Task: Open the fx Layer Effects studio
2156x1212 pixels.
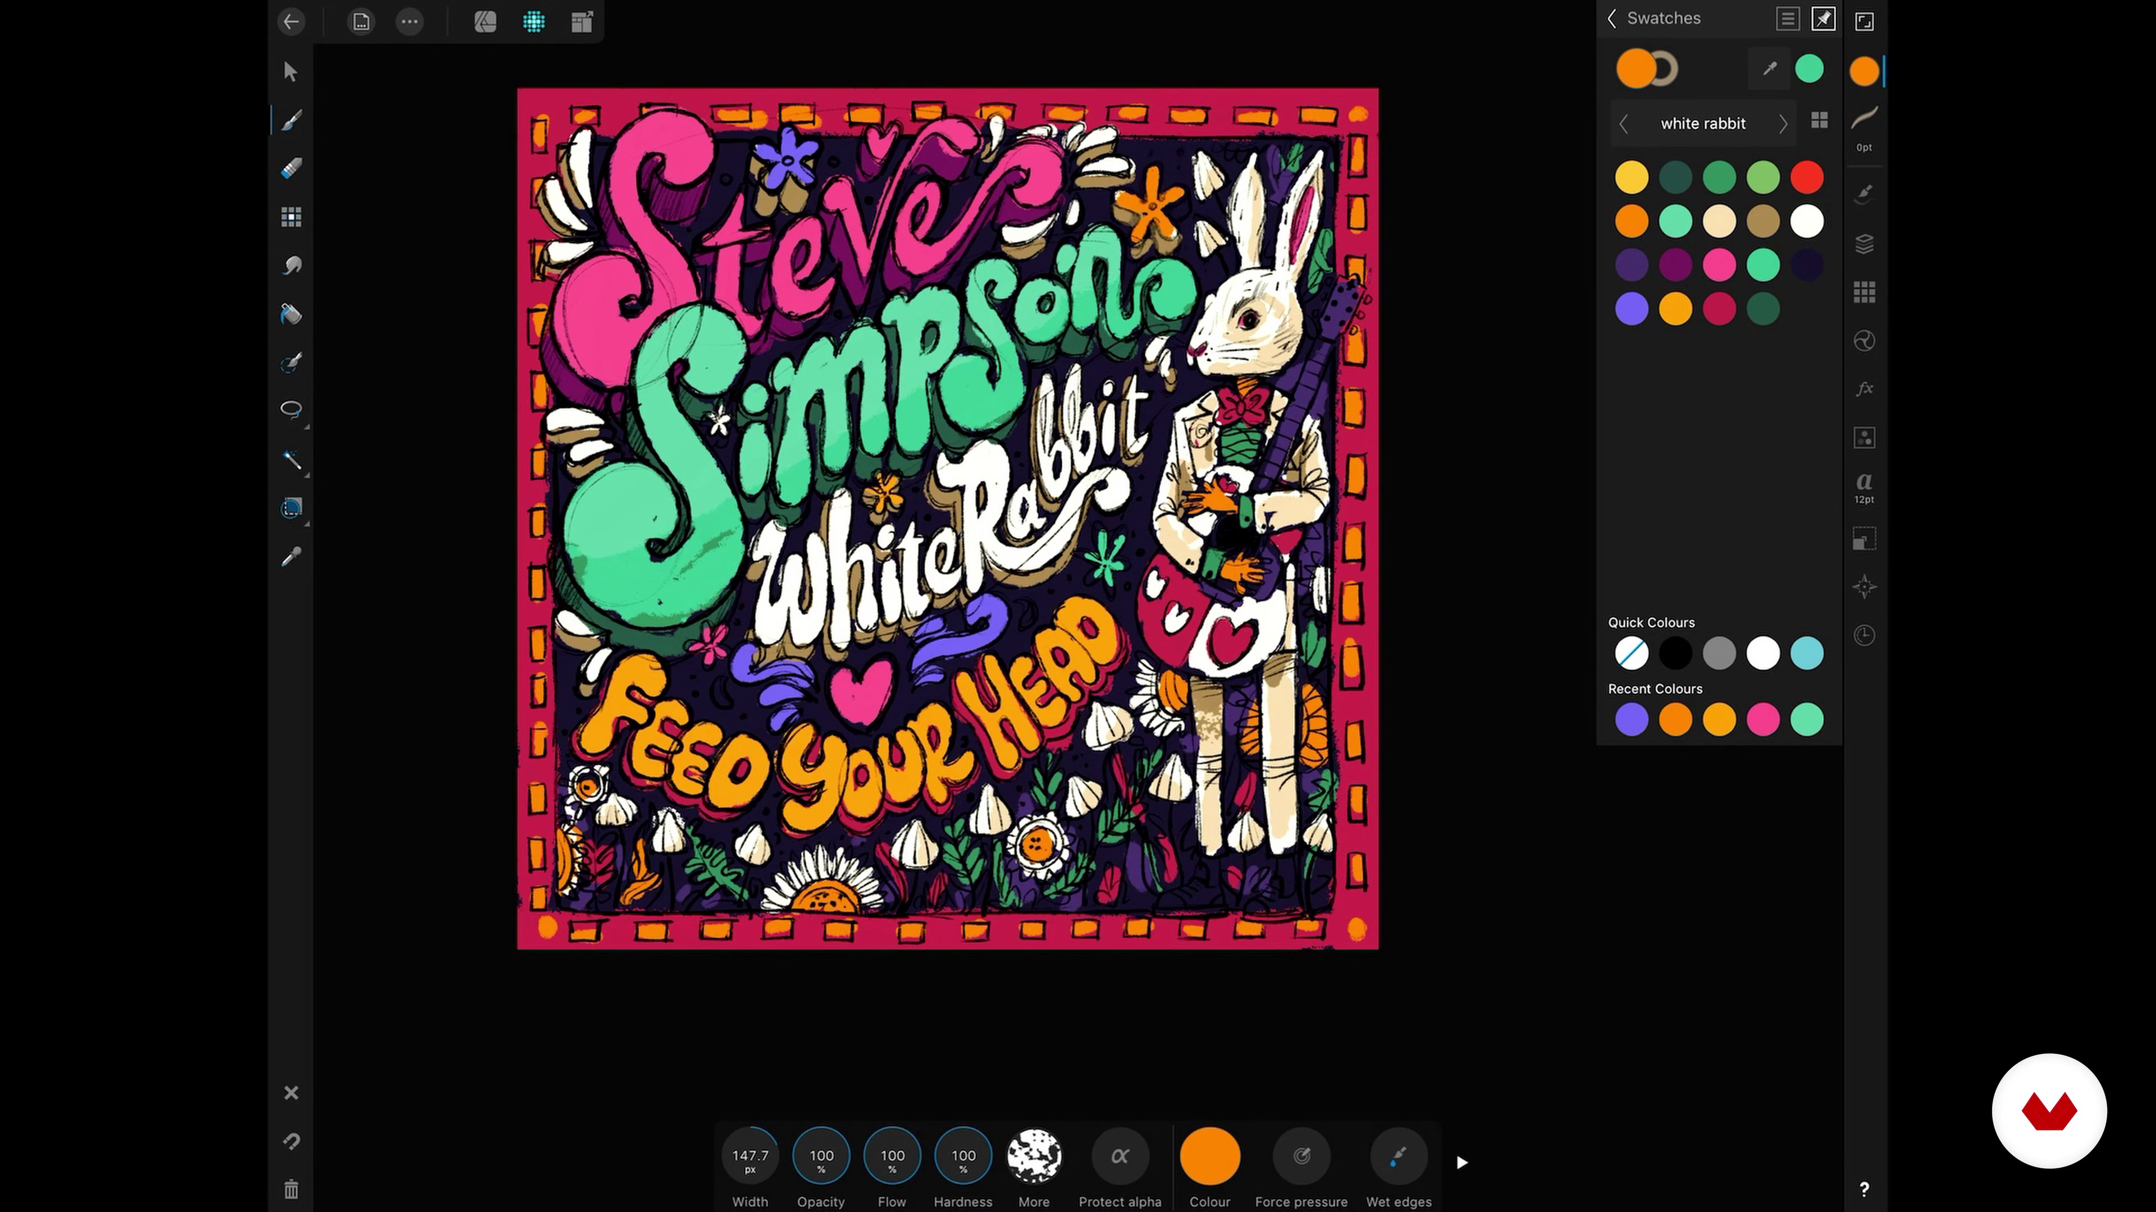Action: [x=1864, y=389]
